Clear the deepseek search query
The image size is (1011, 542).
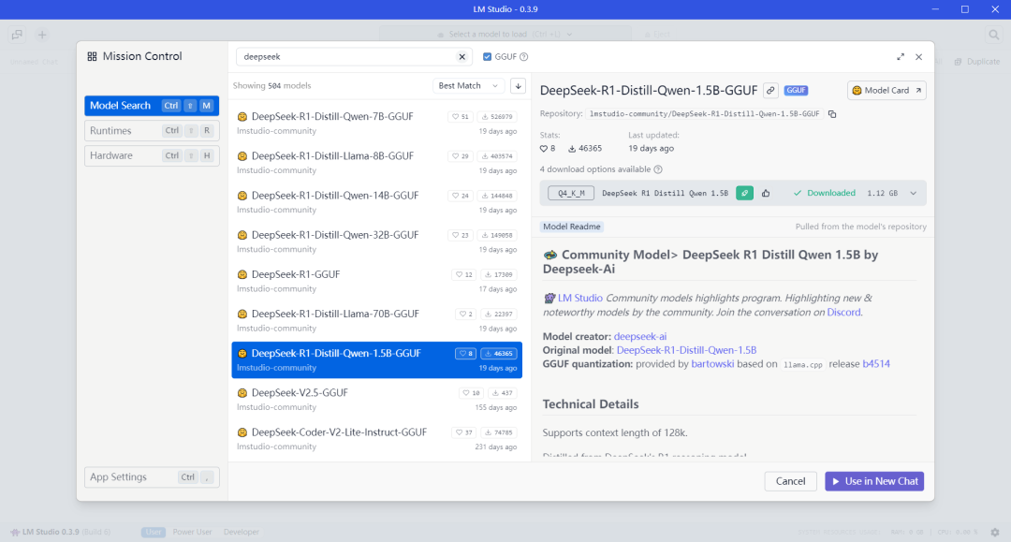462,57
